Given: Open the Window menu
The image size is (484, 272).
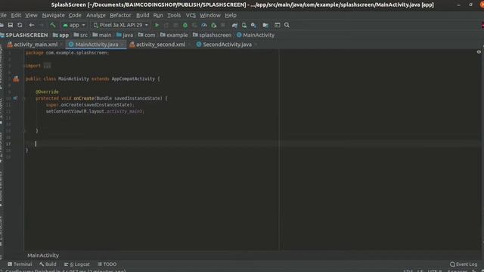Looking at the screenshot, I should tap(210, 15).
